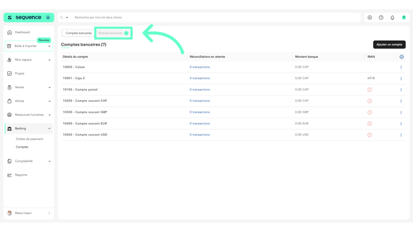Open three-dot menu for Compte courant USD
Image resolution: width=413 pixels, height=232 pixels.
click(401, 135)
